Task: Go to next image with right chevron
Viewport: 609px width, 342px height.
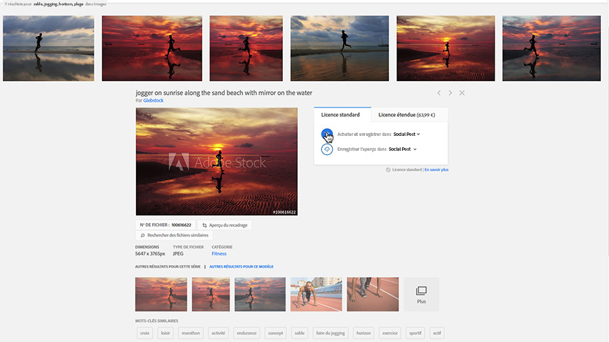Action: point(450,93)
